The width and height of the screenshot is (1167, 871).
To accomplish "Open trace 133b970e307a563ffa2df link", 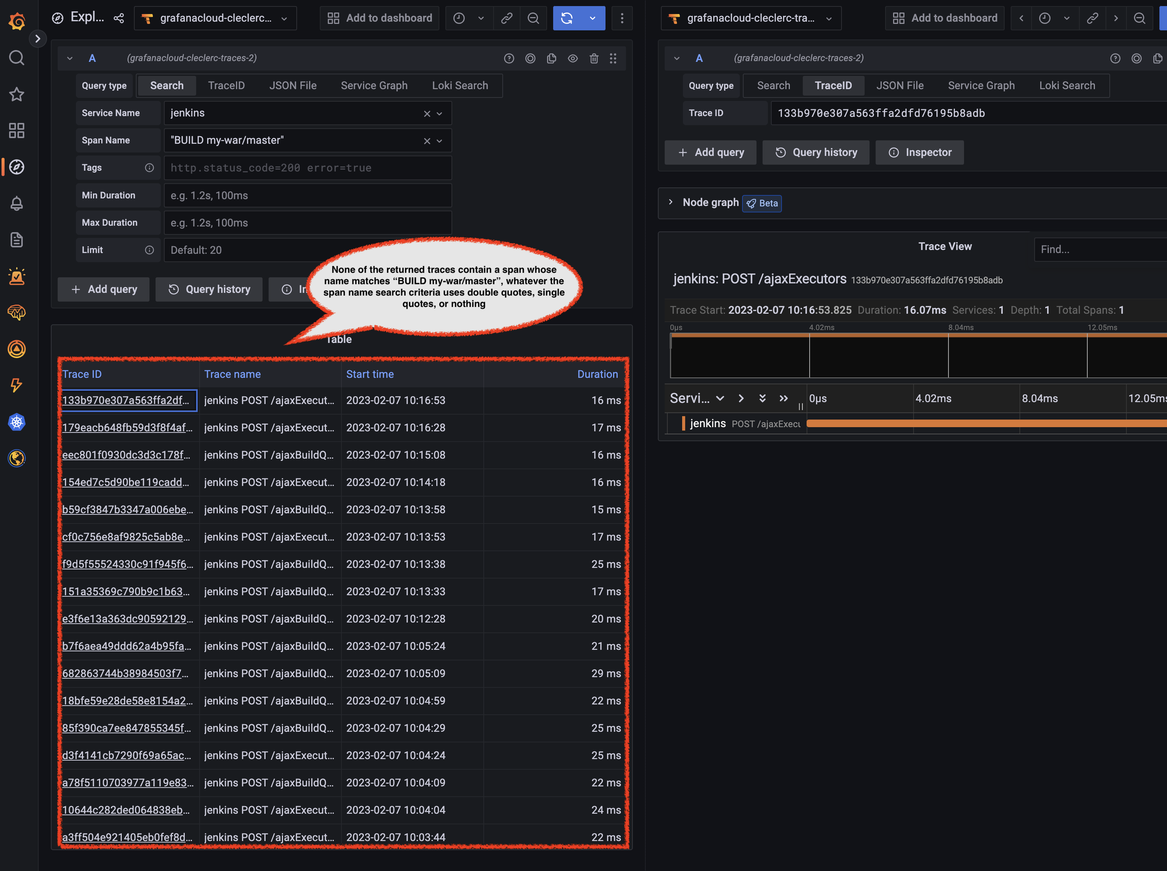I will (x=127, y=400).
